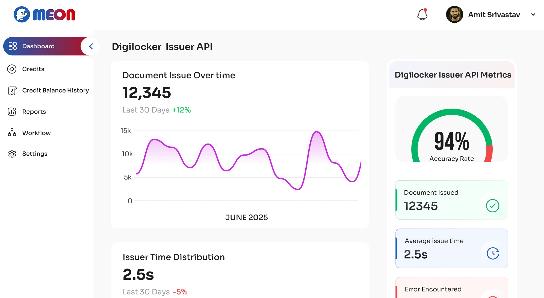Open Credit Balance History
544x298 pixels.
tap(55, 90)
